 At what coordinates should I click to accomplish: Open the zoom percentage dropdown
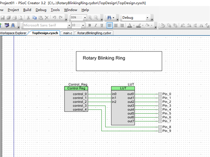coord(85,18)
